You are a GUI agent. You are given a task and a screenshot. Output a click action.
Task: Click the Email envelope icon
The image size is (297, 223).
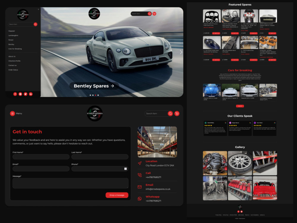tap(140, 187)
